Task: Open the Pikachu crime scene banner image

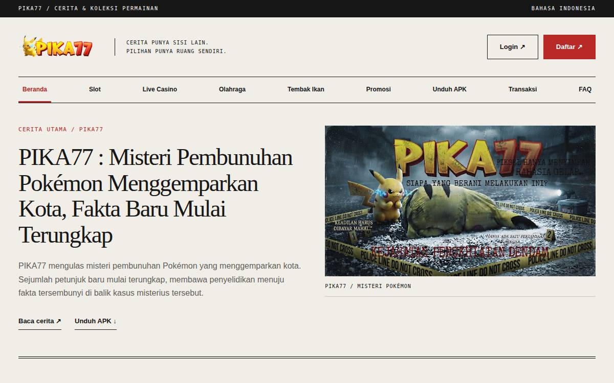Action: [460, 201]
